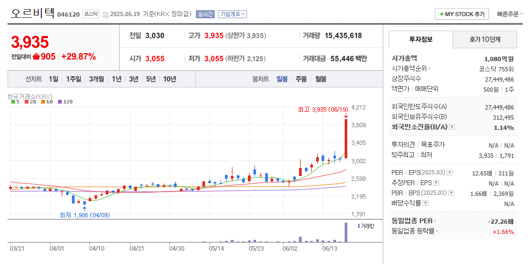Click the 시가총액 value 1,080억원
This screenshot has width=532, height=264.
pyautogui.click(x=499, y=58)
